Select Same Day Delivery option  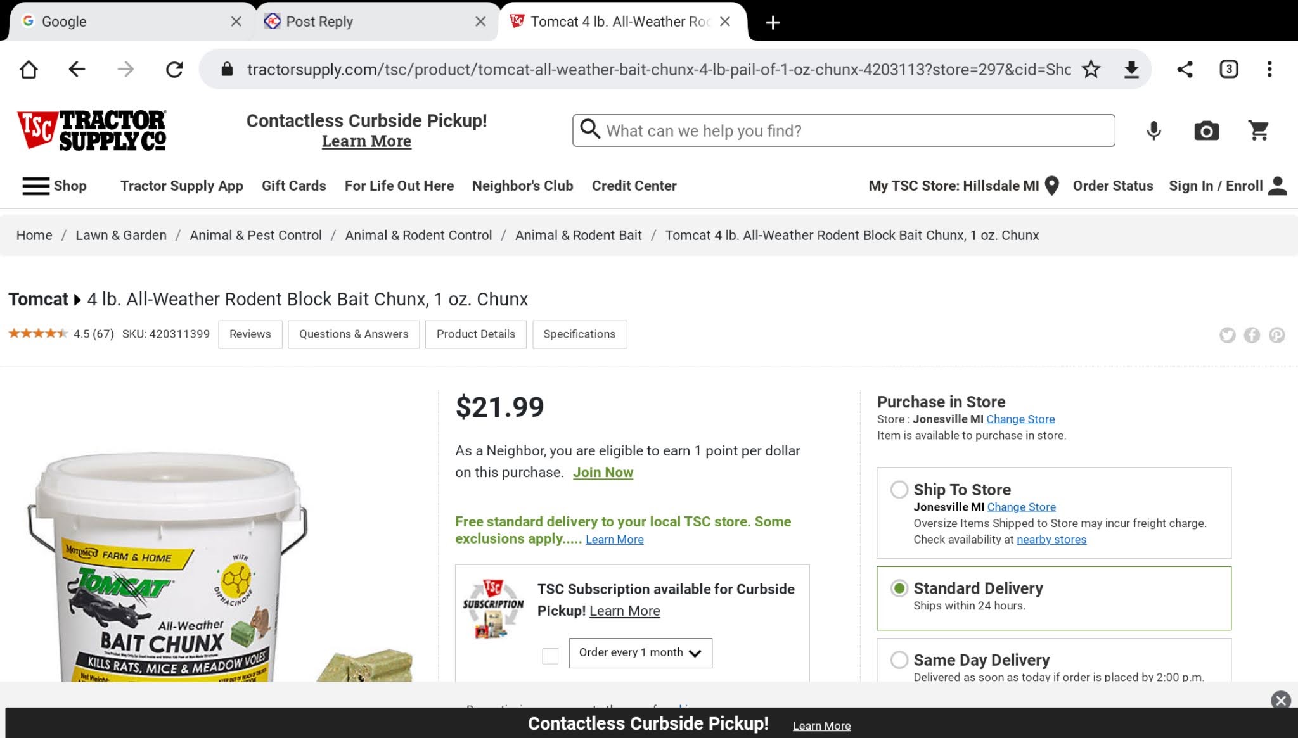pyautogui.click(x=899, y=660)
